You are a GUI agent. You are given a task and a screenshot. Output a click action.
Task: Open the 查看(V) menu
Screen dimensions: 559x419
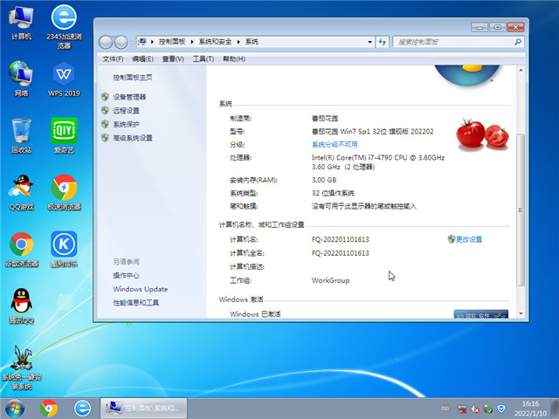[173, 58]
